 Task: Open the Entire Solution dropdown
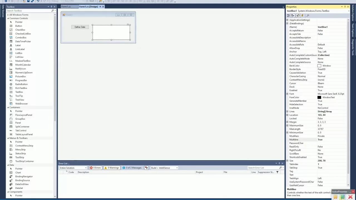[x=73, y=167]
